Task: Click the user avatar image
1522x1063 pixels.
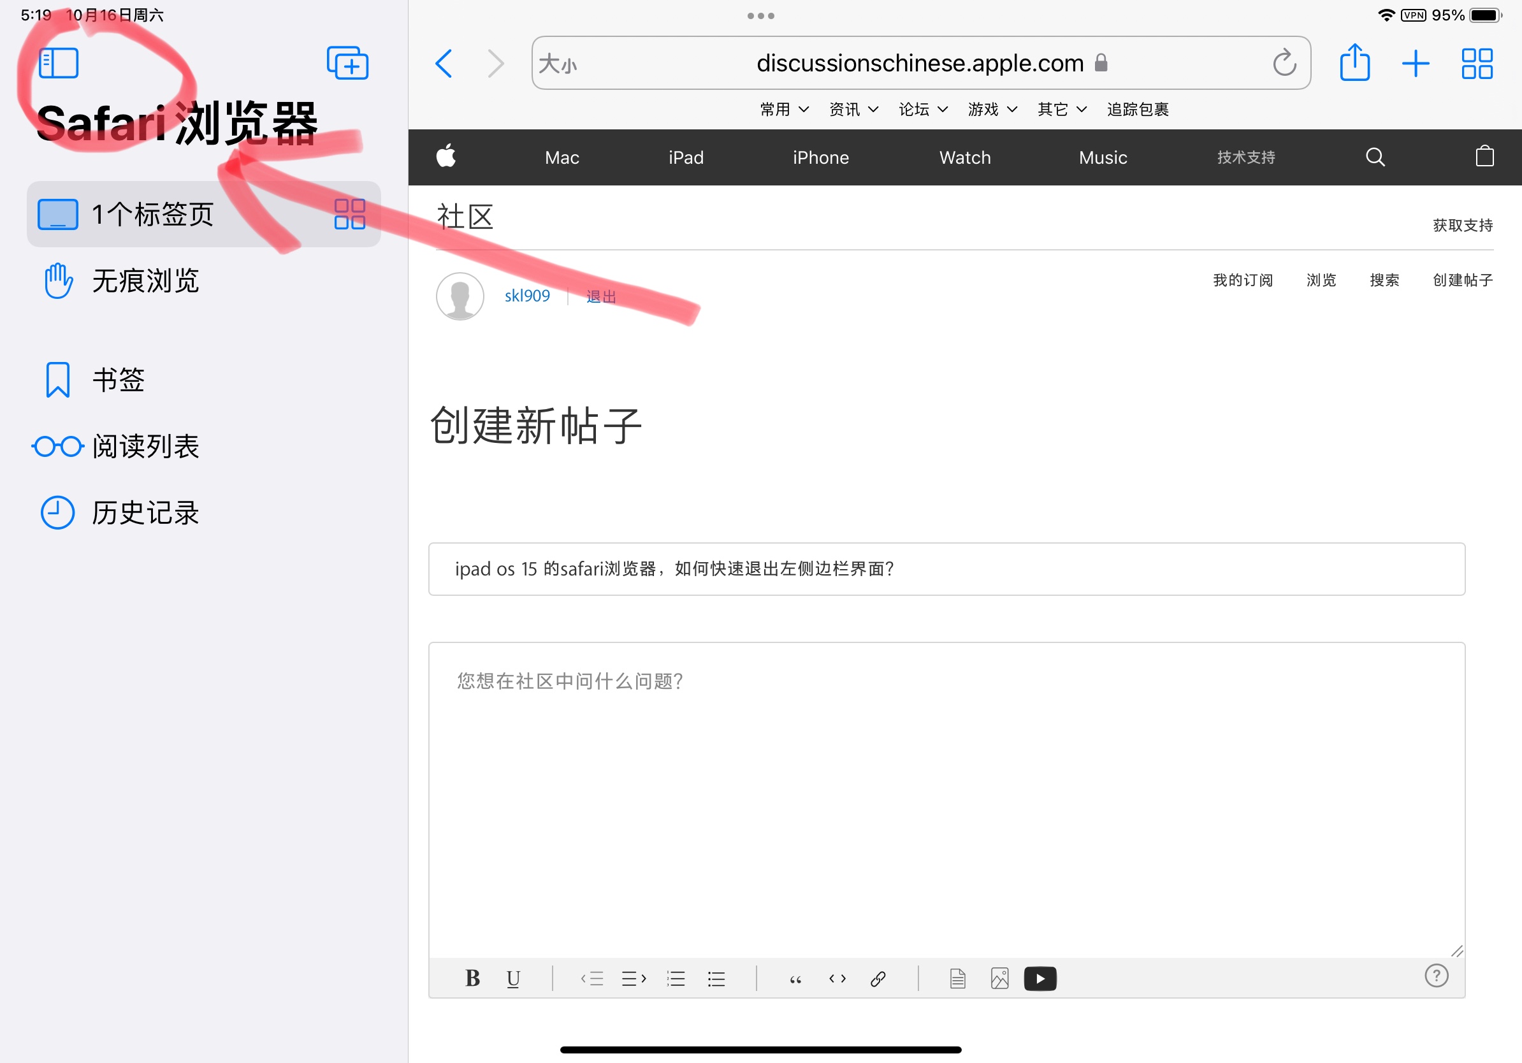Action: point(460,296)
